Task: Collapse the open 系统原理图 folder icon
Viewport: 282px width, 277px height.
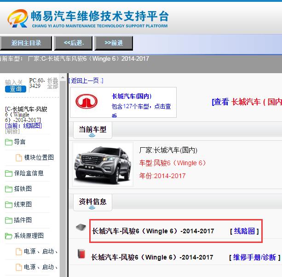Action: click(8, 236)
